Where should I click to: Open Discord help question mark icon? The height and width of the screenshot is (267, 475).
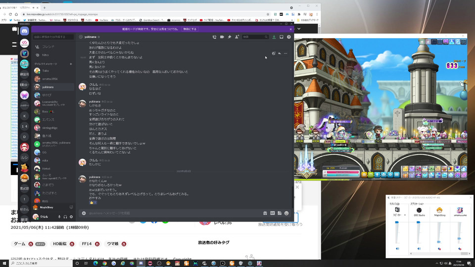click(x=288, y=37)
